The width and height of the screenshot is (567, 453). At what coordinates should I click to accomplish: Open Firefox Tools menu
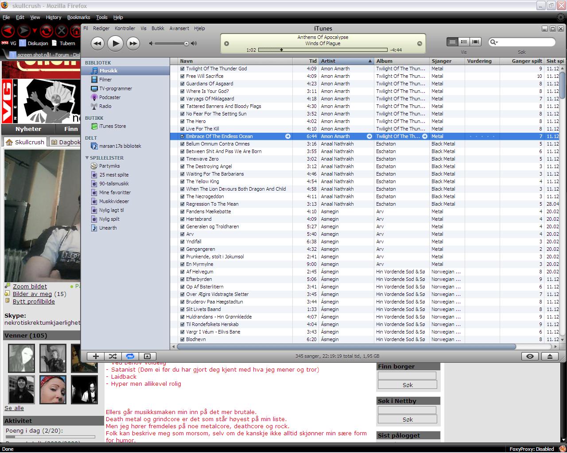click(102, 17)
